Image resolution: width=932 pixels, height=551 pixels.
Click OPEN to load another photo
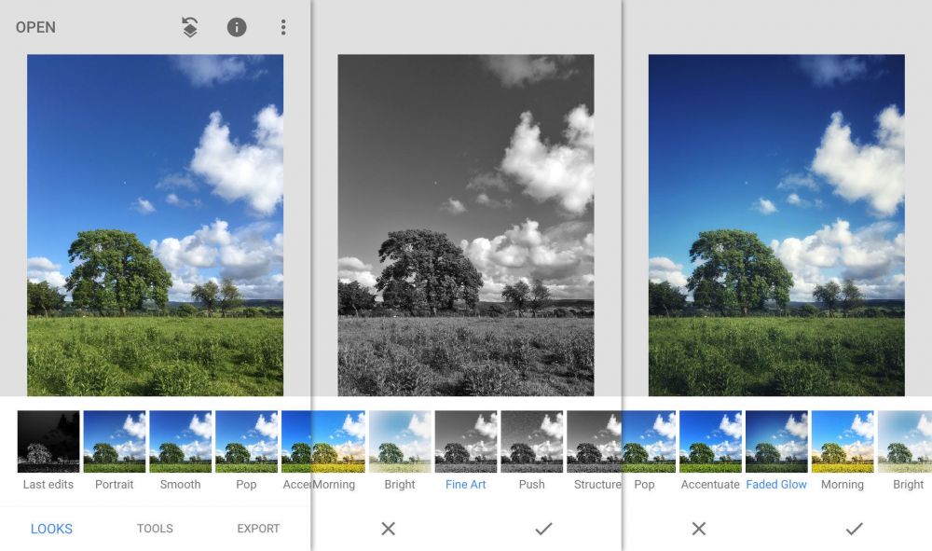[34, 27]
